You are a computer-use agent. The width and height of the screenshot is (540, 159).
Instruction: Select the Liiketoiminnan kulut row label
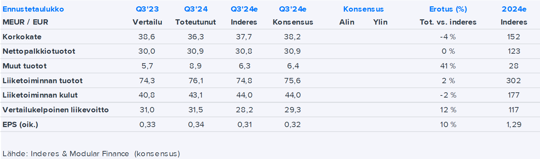[40, 95]
